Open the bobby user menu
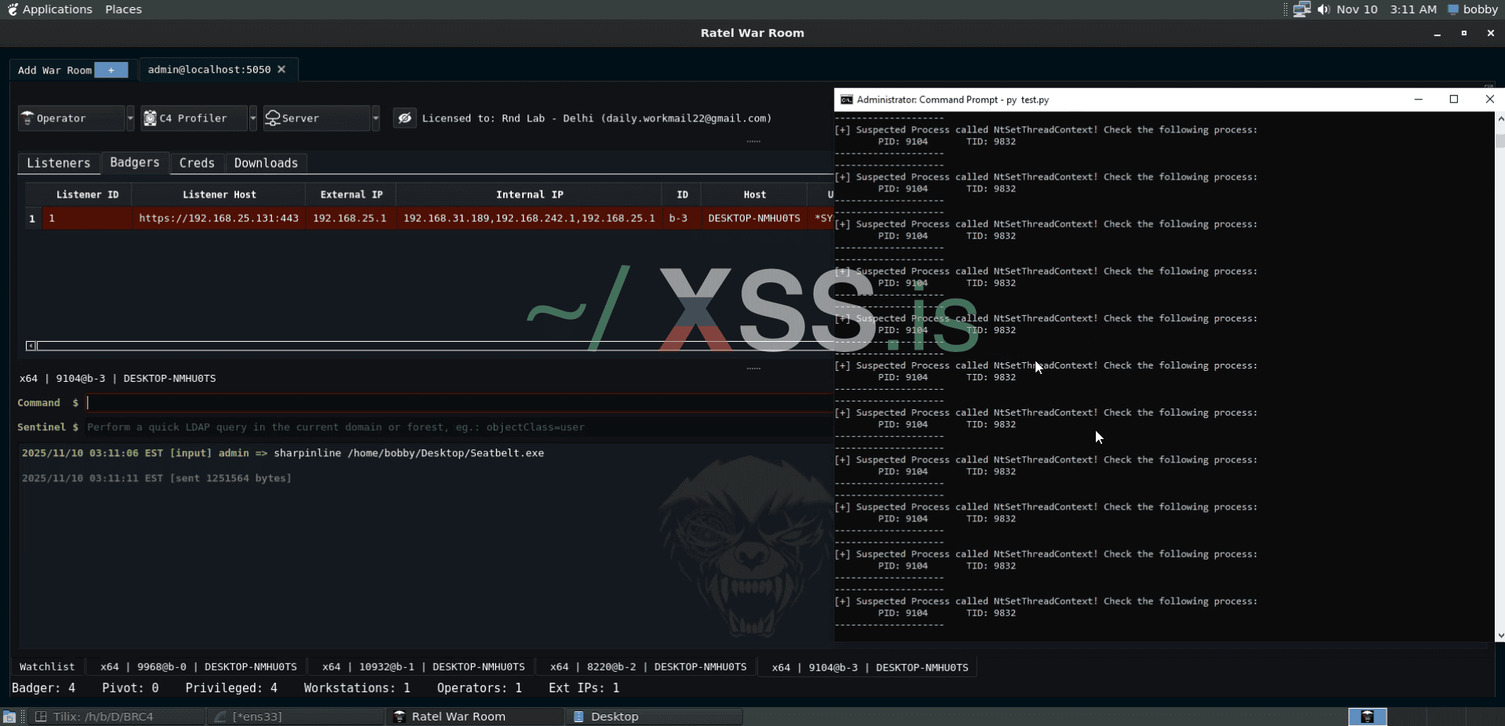The width and height of the screenshot is (1505, 726). tap(1473, 9)
